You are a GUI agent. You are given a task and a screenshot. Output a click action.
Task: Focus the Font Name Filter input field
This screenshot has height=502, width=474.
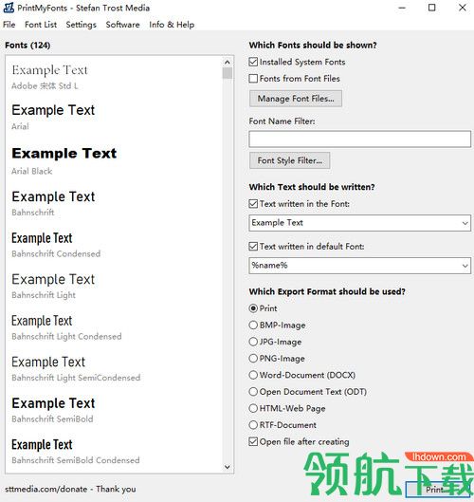pos(359,139)
